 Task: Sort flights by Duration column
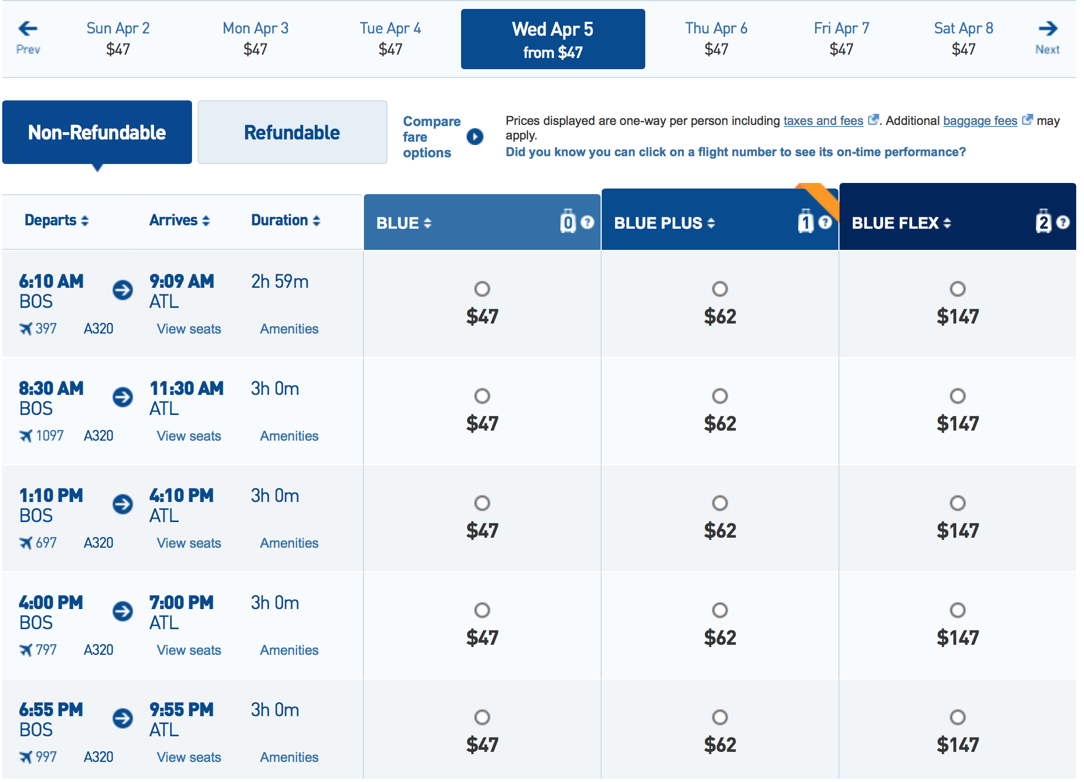point(285,220)
